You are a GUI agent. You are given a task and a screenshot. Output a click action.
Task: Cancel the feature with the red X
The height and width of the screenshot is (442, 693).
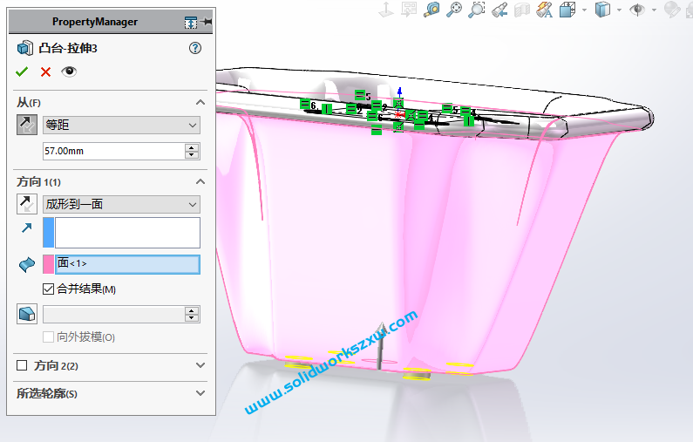(x=45, y=71)
